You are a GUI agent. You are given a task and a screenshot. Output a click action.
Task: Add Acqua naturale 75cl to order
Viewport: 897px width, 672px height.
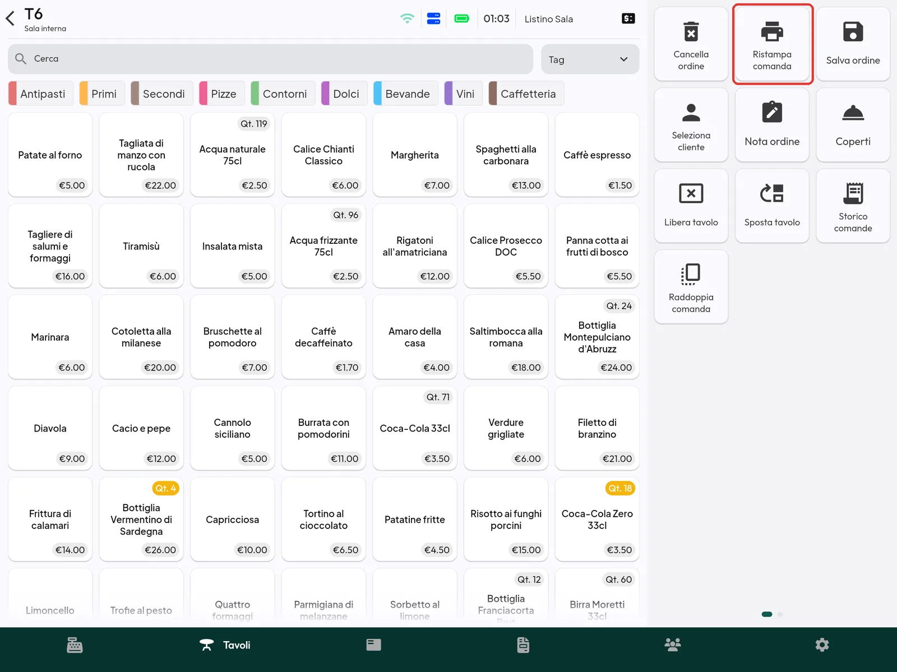click(233, 155)
